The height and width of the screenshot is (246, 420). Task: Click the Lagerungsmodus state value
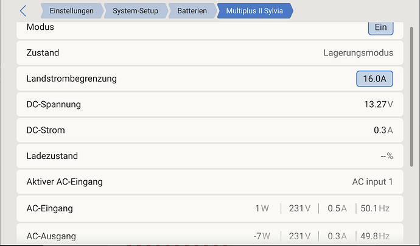click(358, 53)
